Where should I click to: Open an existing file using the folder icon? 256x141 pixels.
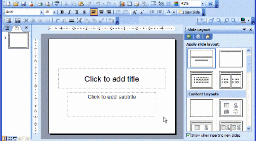coord(16,4)
